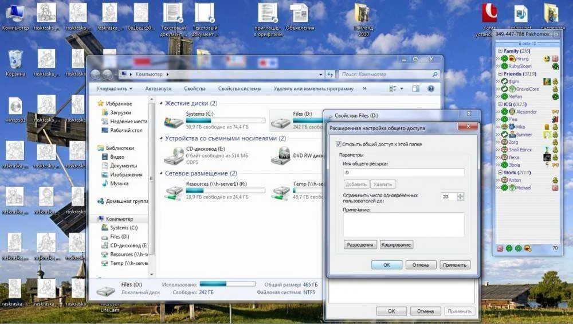573x324 pixels.
Task: Click the CD-дисковод (E:) drive icon
Action: tap(174, 156)
